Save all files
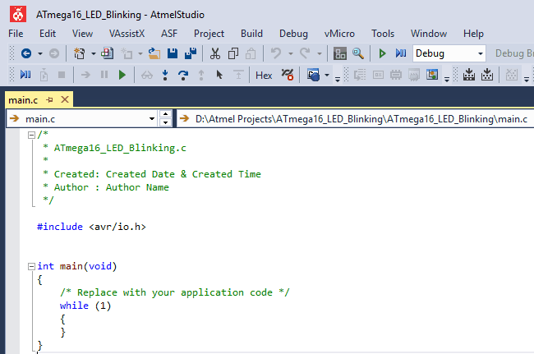The height and width of the screenshot is (354, 534). (191, 53)
